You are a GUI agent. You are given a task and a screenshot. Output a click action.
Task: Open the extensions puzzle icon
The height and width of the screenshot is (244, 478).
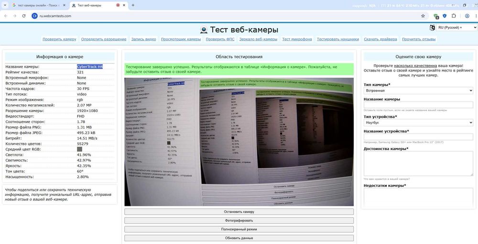[x=454, y=16]
